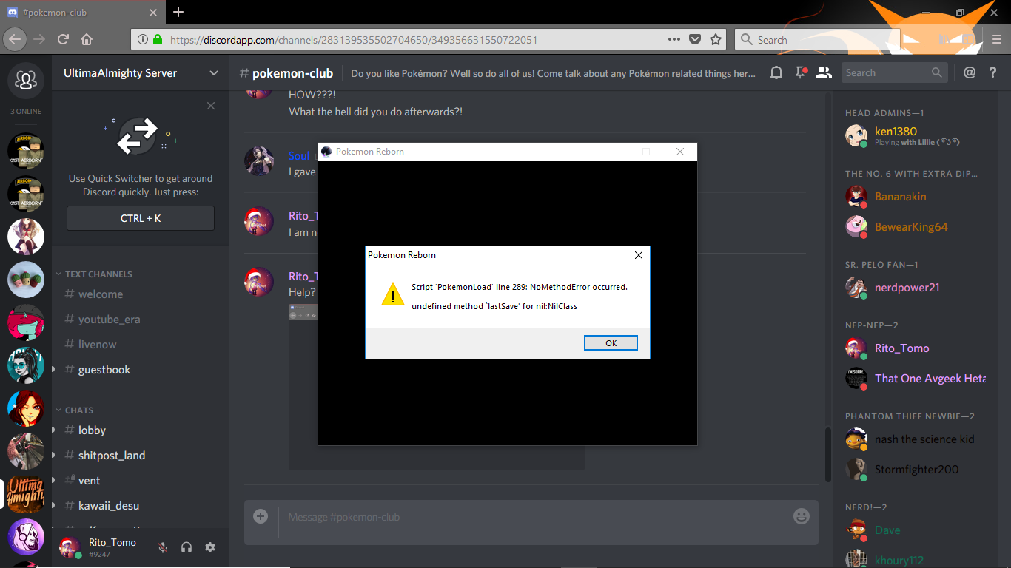
Task: Expand the UltimaAlmighty Server dropdown menu
Action: [x=213, y=73]
